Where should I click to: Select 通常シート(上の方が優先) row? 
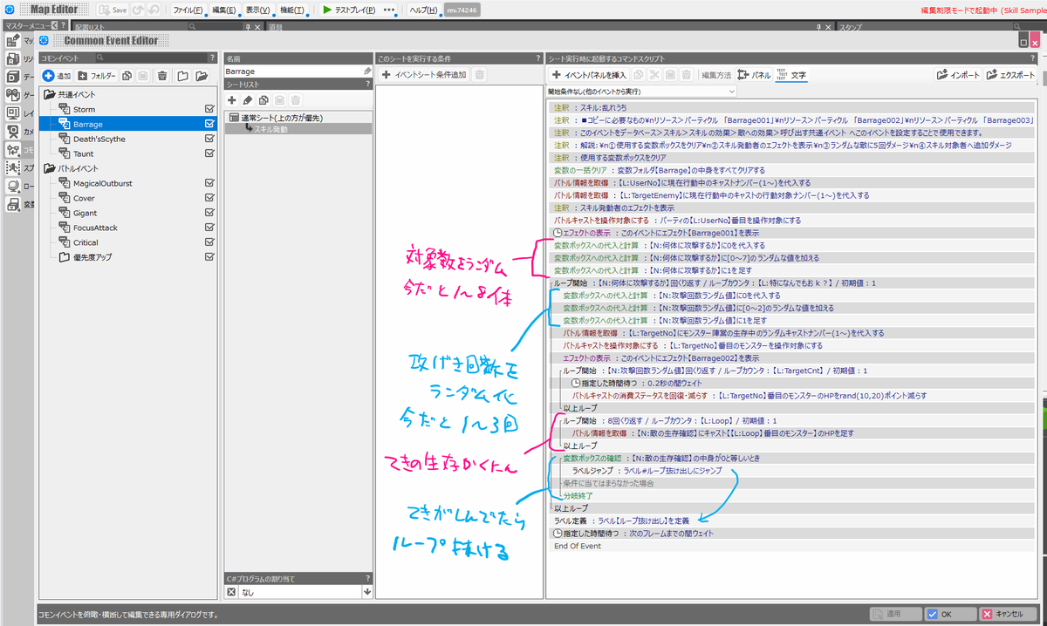click(299, 117)
